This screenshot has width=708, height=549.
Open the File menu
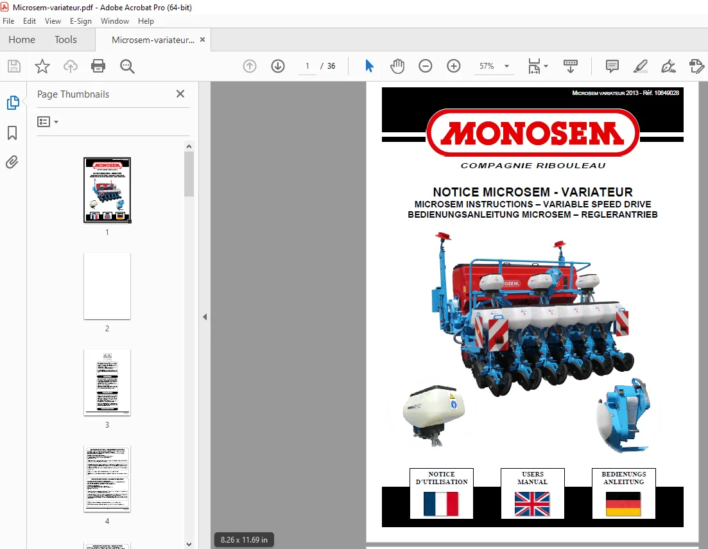click(8, 21)
